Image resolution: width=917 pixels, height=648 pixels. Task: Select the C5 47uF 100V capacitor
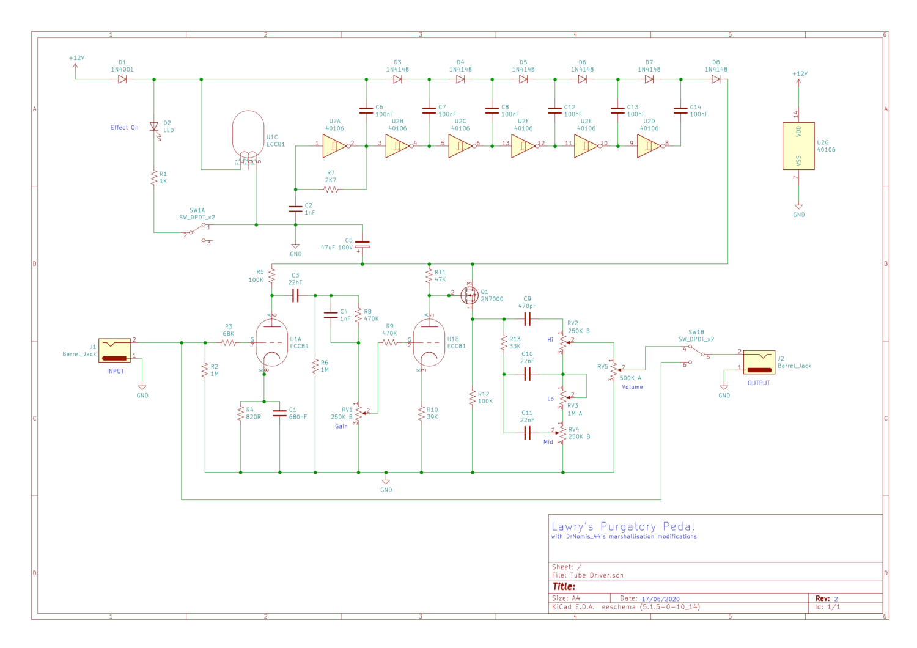click(x=363, y=244)
